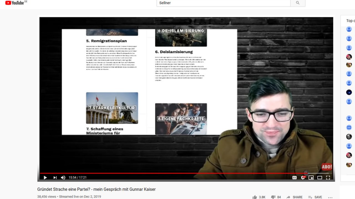This screenshot has height=199, width=355.
Task: Toggle closed captions (CC)
Action: pos(295,177)
